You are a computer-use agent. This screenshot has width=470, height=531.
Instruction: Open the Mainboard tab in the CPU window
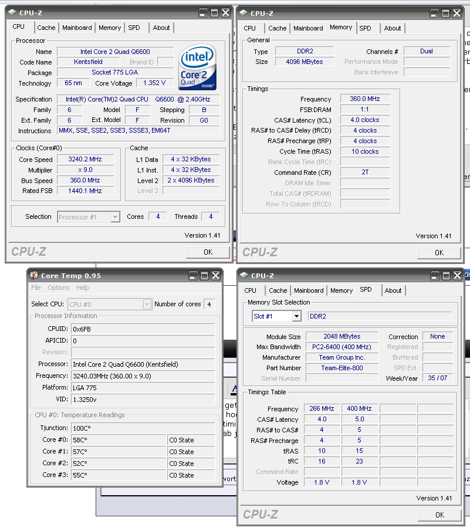[77, 28]
